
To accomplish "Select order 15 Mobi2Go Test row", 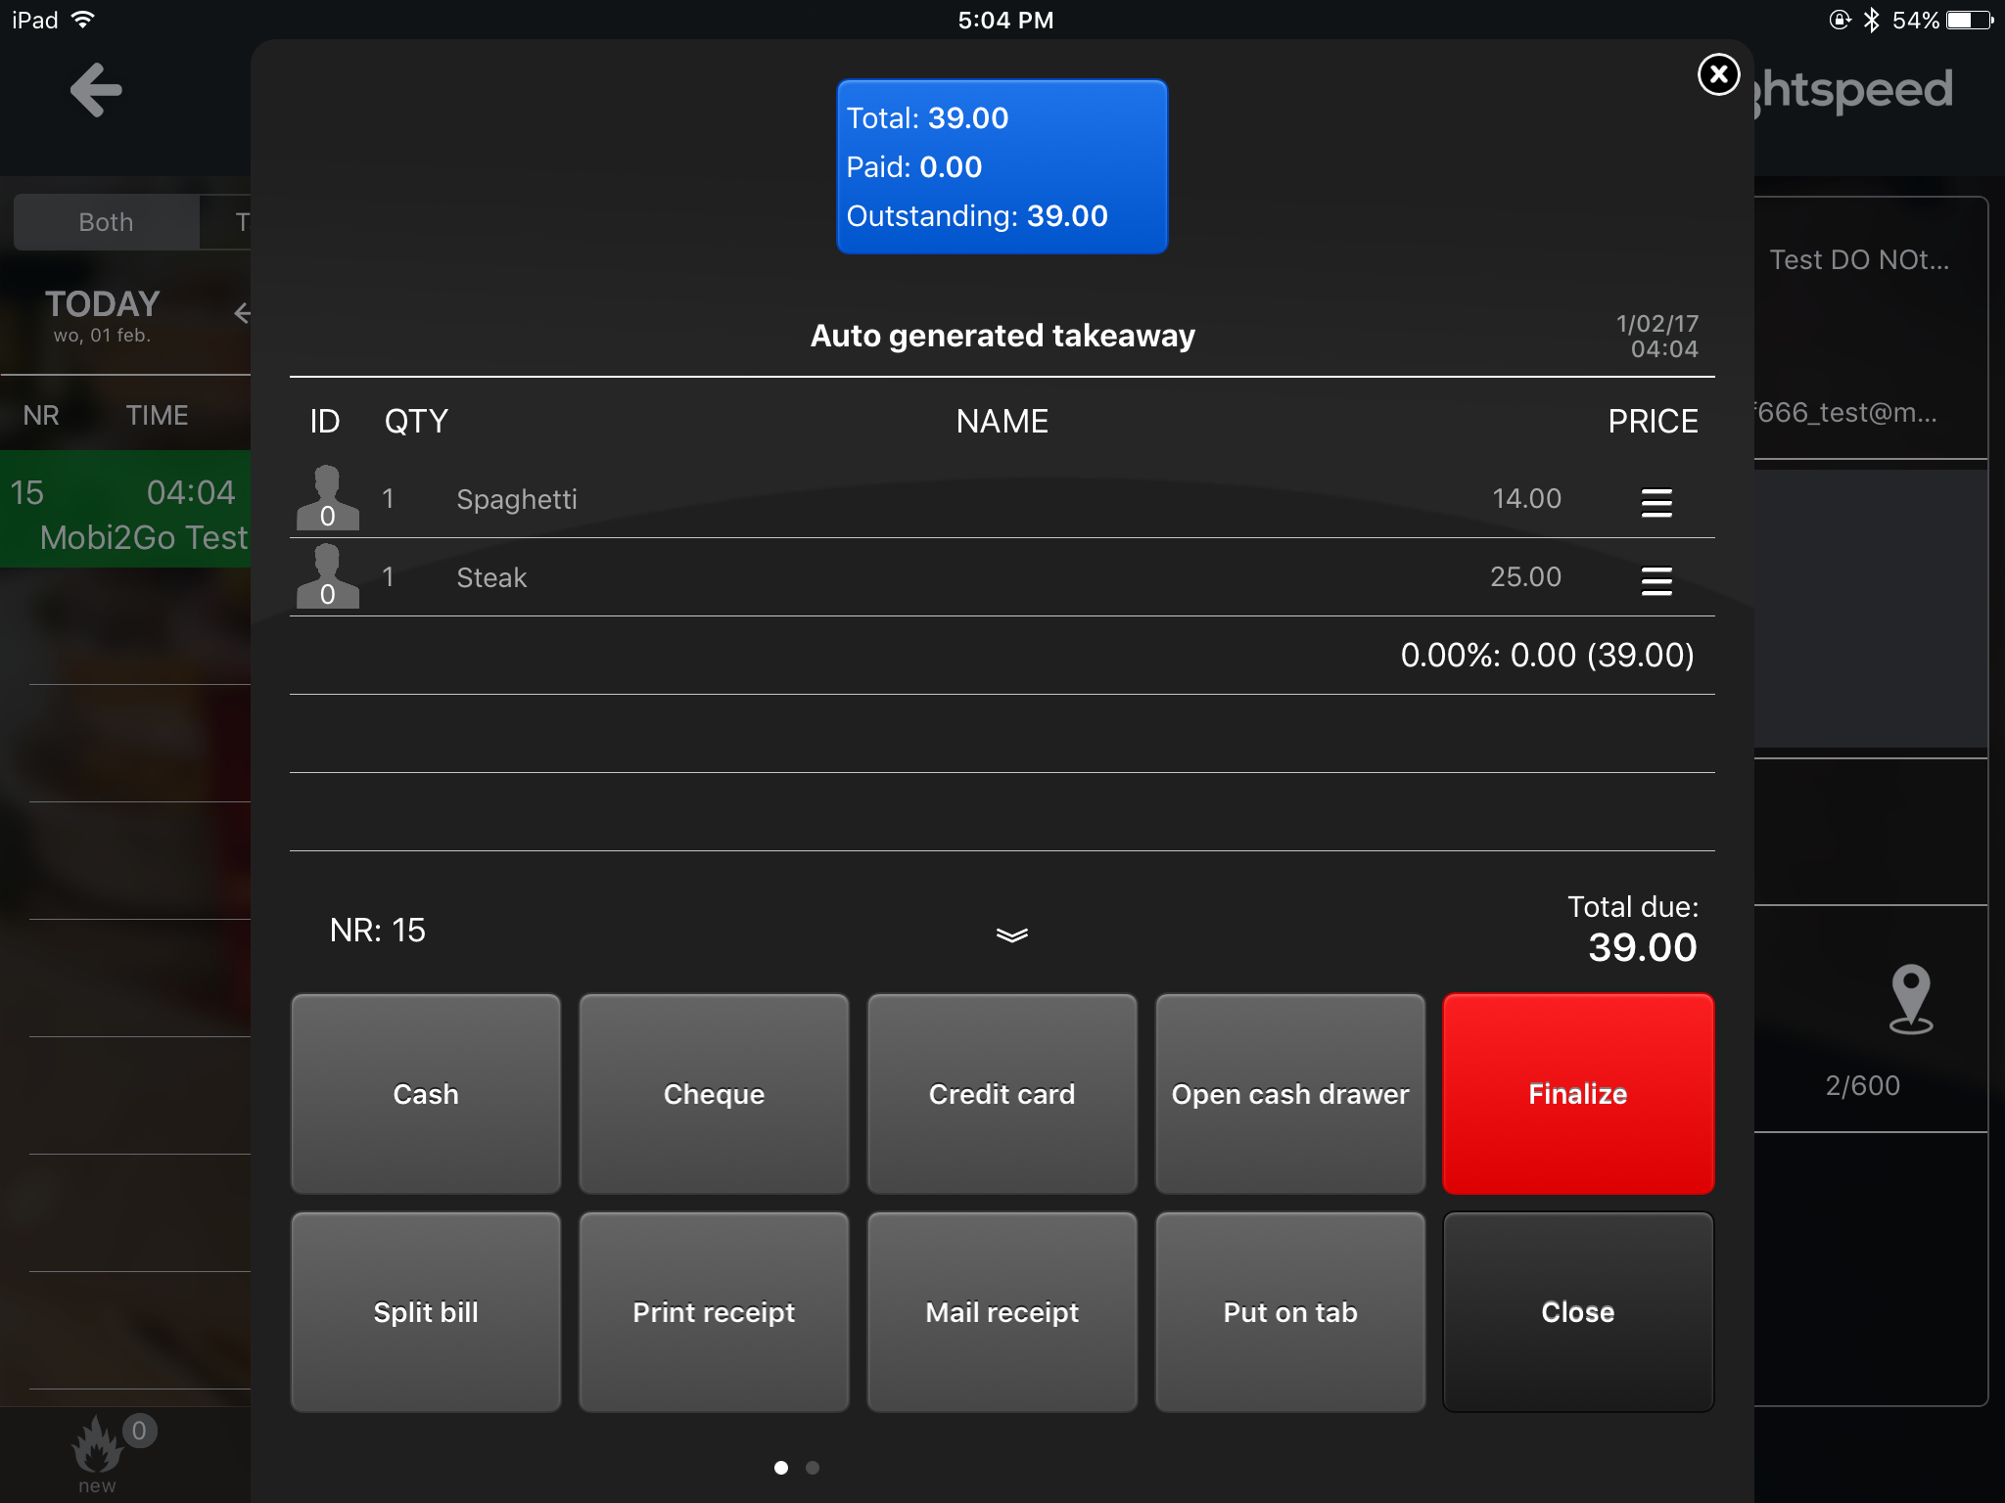I will (127, 513).
